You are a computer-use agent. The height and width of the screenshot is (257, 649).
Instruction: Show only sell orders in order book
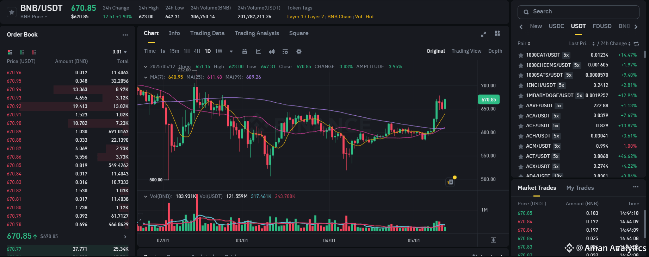click(x=34, y=52)
